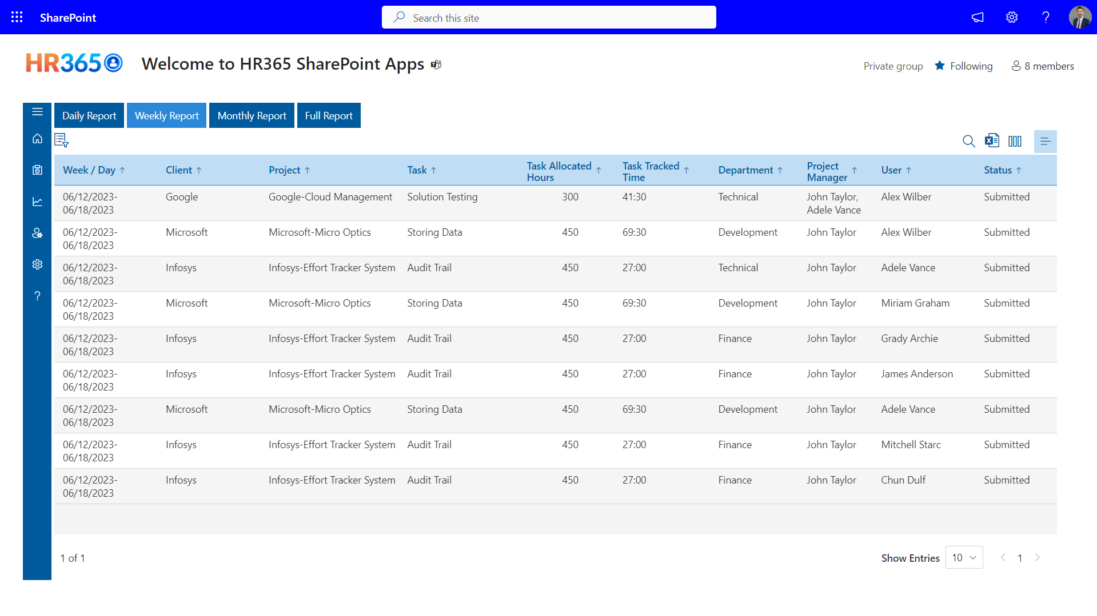Screen dimensions: 1097x616
Task: Open user management icon in sidebar
Action: coord(37,233)
